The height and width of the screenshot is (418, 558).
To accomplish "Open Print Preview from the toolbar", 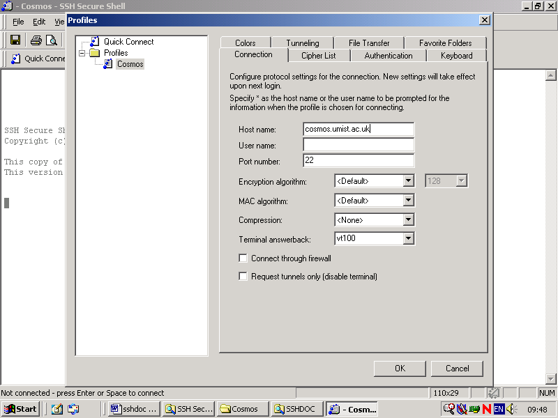I will tap(51, 40).
